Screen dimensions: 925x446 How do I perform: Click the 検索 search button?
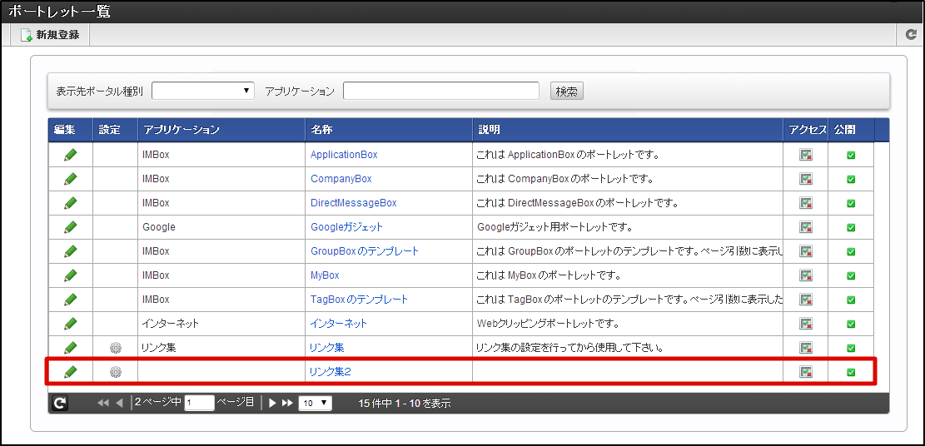point(566,92)
